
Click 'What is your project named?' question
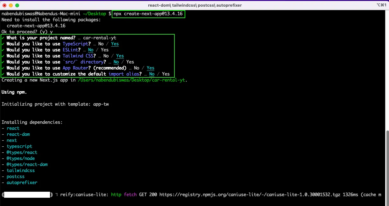pyautogui.click(x=41, y=38)
